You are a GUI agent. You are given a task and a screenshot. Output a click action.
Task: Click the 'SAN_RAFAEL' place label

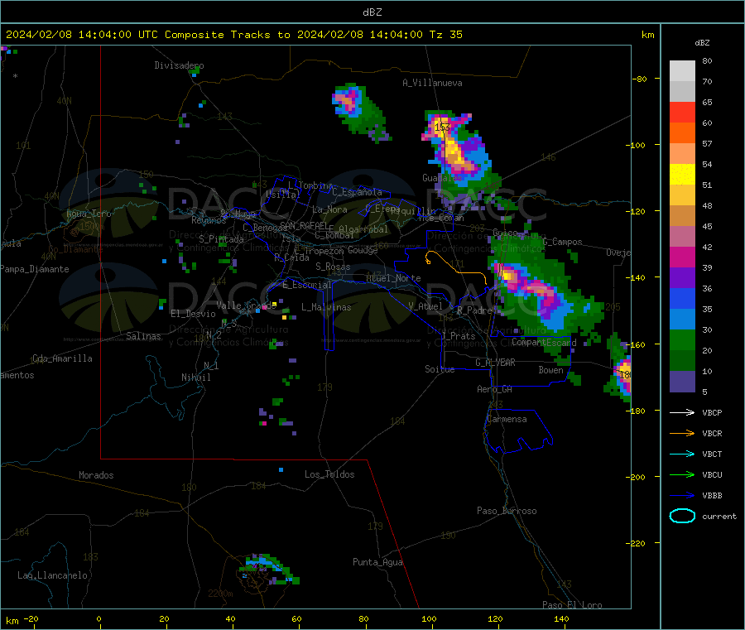[304, 226]
